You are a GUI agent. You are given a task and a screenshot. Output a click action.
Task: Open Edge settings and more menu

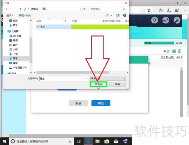(185, 10)
